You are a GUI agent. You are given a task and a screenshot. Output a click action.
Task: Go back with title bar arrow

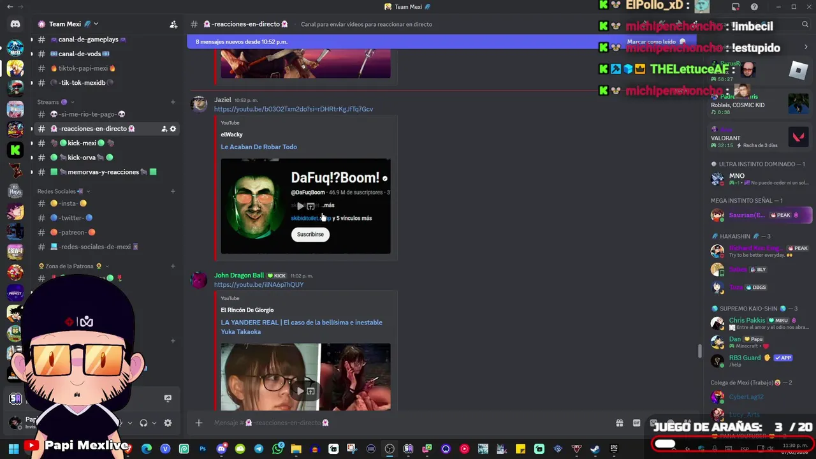coord(10,7)
